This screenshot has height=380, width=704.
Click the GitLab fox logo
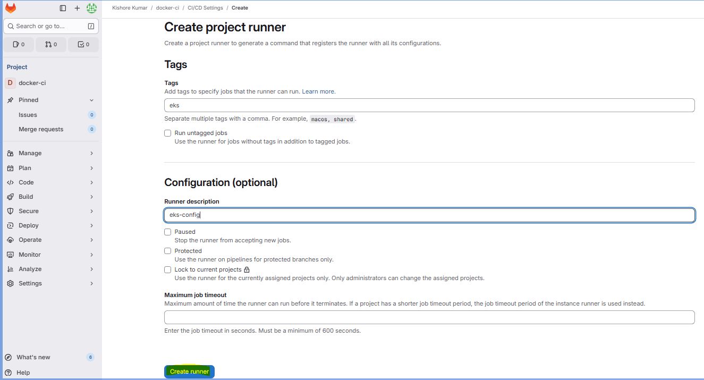[11, 8]
